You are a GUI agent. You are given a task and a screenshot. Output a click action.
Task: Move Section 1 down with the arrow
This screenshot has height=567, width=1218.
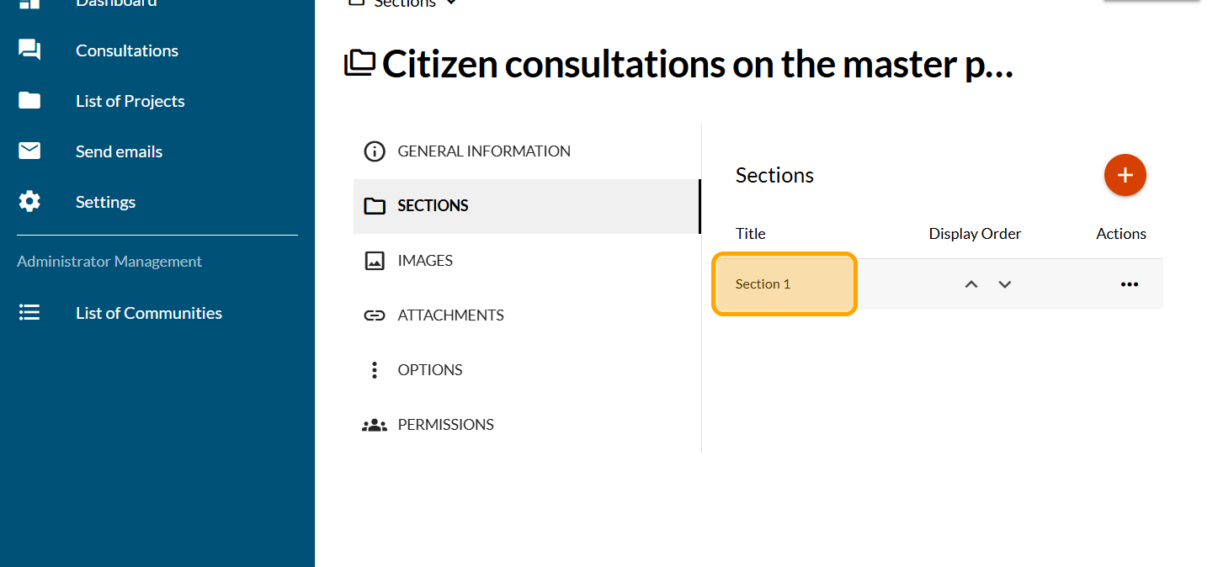(1004, 284)
